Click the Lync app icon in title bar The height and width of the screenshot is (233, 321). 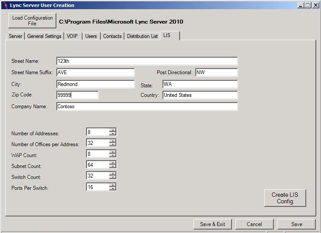pos(6,5)
